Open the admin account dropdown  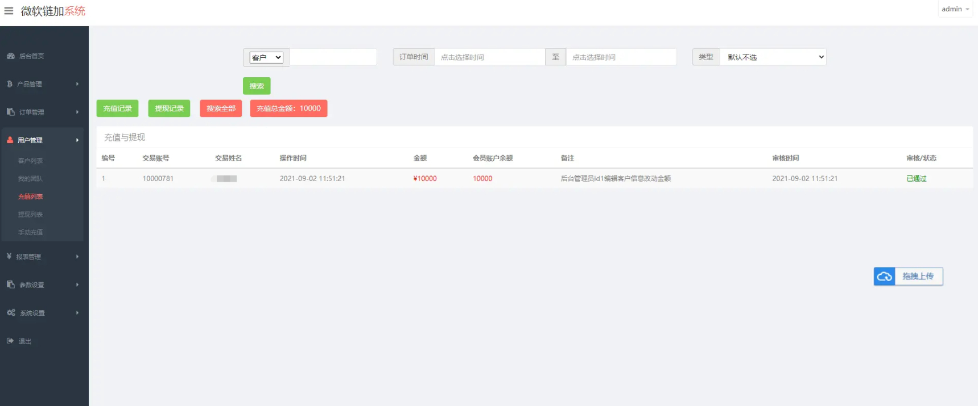(x=955, y=9)
